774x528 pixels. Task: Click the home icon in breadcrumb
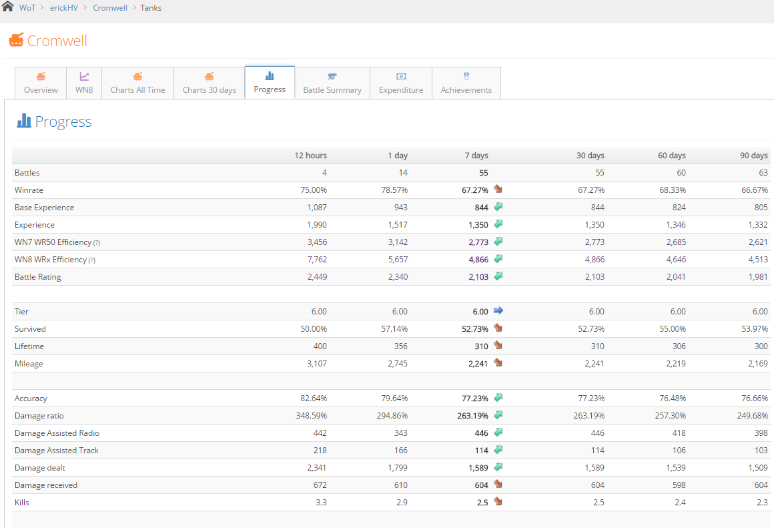point(8,7)
